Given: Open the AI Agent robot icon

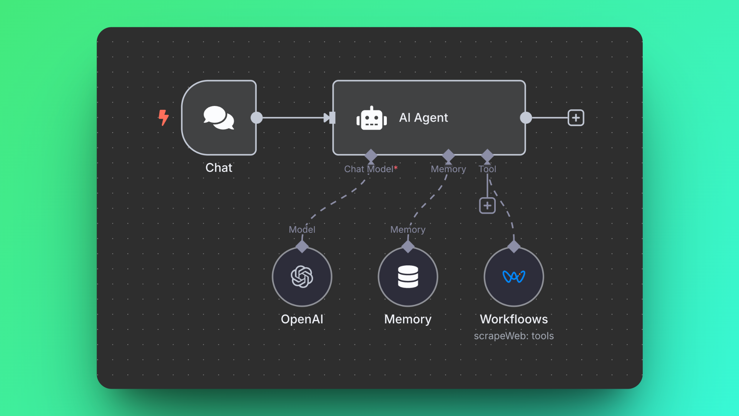Looking at the screenshot, I should (371, 118).
